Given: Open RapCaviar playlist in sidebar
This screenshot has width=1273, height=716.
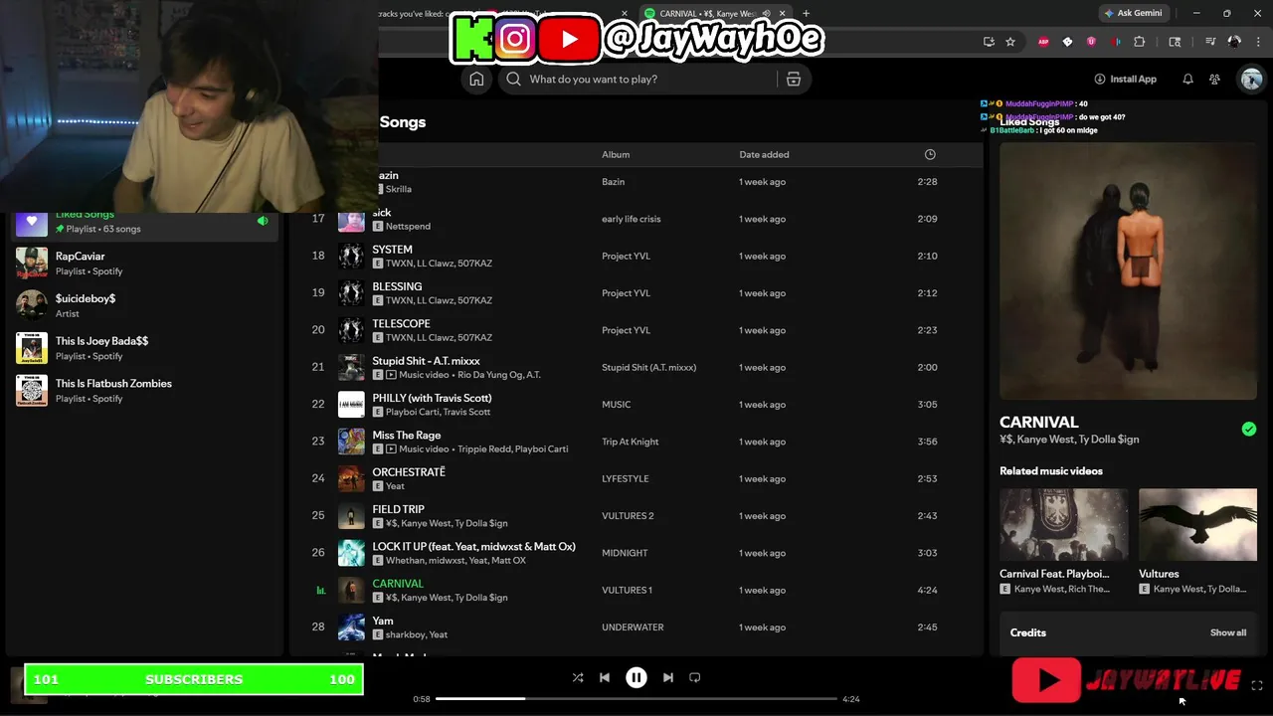Looking at the screenshot, I should 144,264.
